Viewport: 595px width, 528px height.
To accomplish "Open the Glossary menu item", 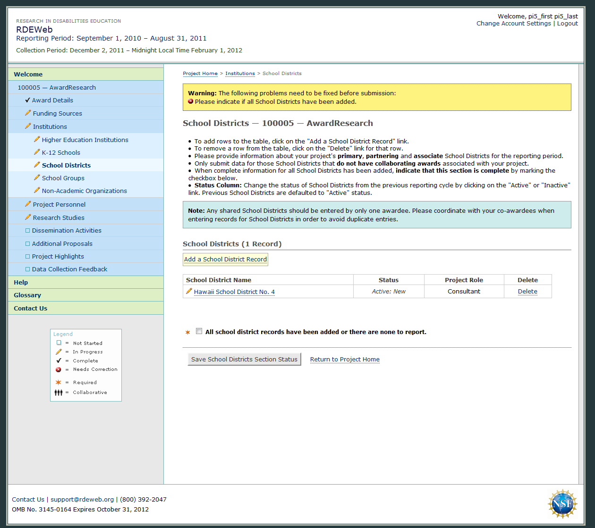I will pos(27,295).
